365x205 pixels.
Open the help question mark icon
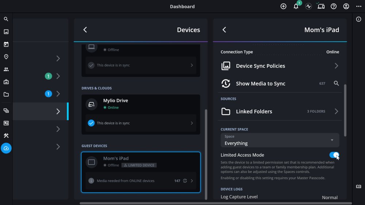[334, 7]
